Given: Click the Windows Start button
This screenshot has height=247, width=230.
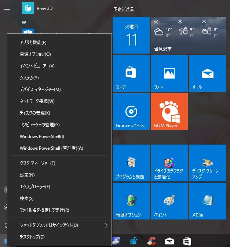Looking at the screenshot, I should click(x=5, y=241).
